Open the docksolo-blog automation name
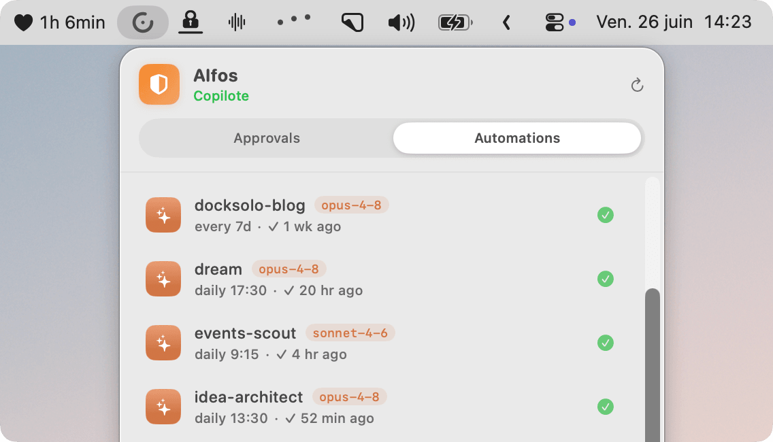773x442 pixels. pyautogui.click(x=250, y=205)
